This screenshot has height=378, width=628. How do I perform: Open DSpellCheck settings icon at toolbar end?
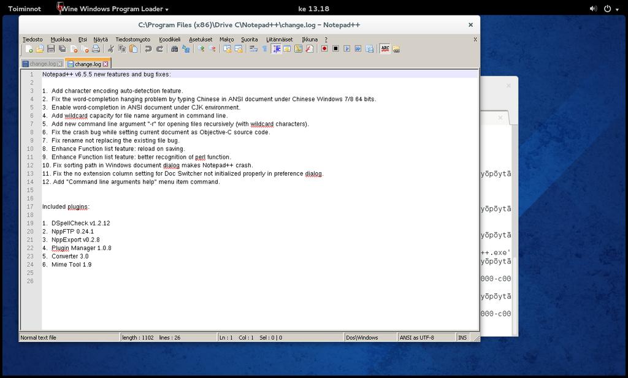396,49
